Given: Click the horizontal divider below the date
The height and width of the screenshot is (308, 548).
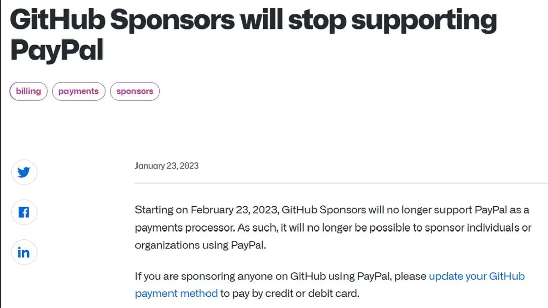Looking at the screenshot, I should pos(341,183).
